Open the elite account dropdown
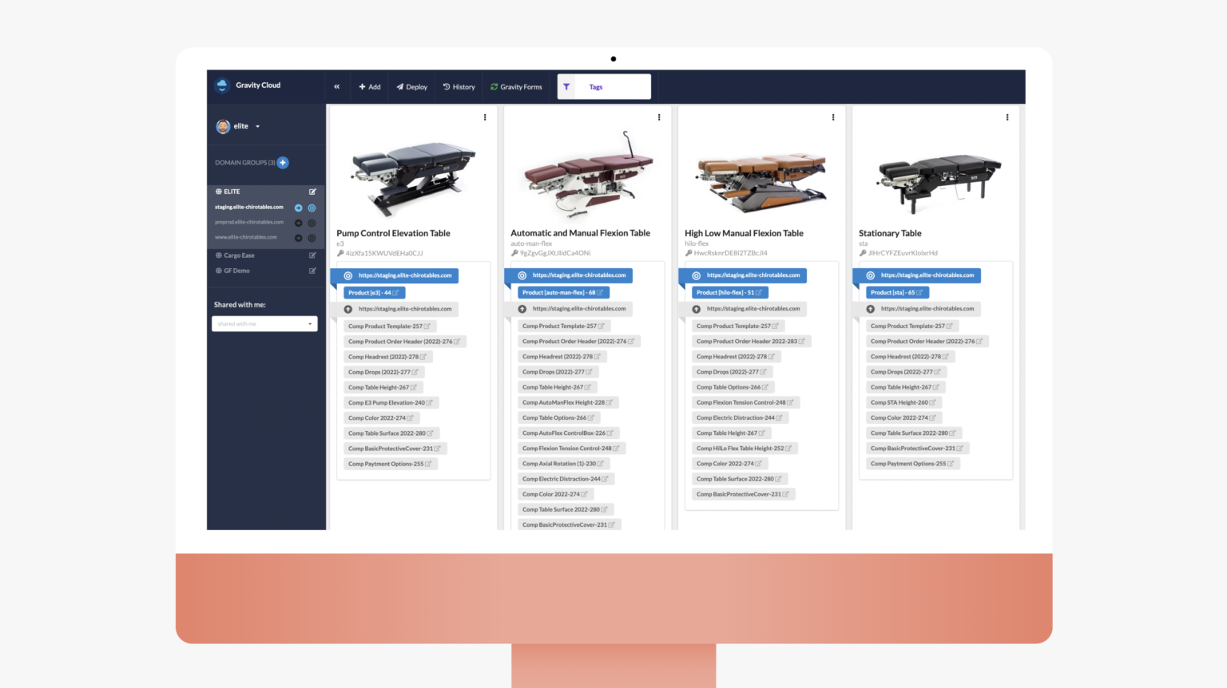The image size is (1227, 688). 257,126
